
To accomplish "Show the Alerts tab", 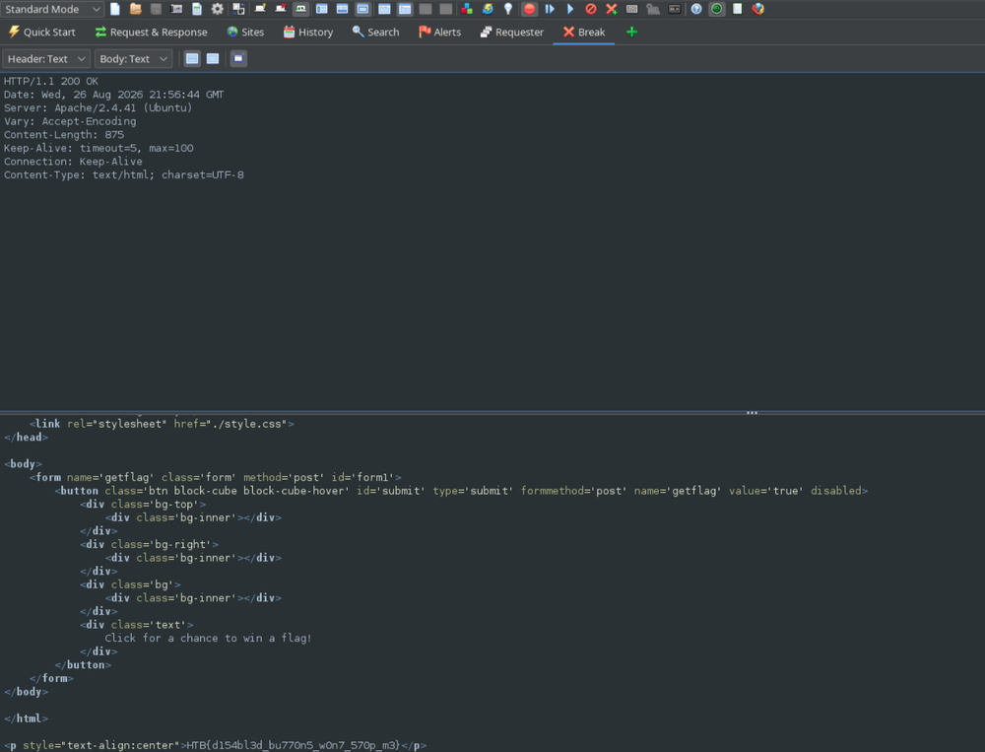I will 439,33.
